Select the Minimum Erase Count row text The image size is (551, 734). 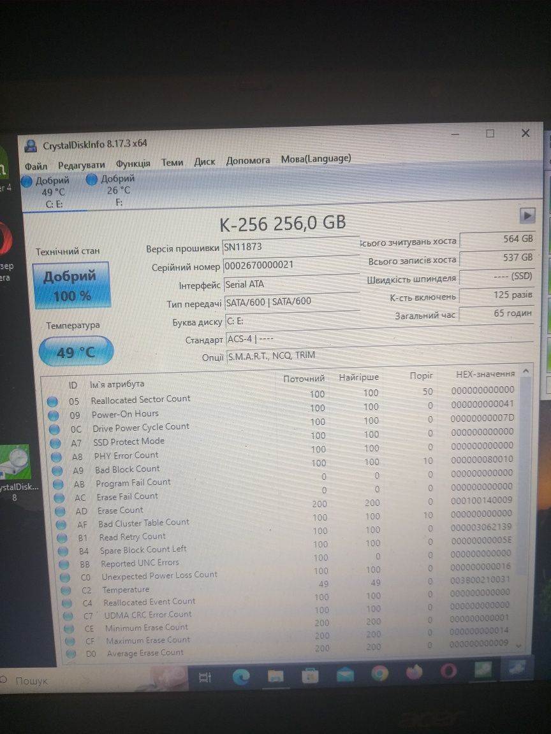146,627
